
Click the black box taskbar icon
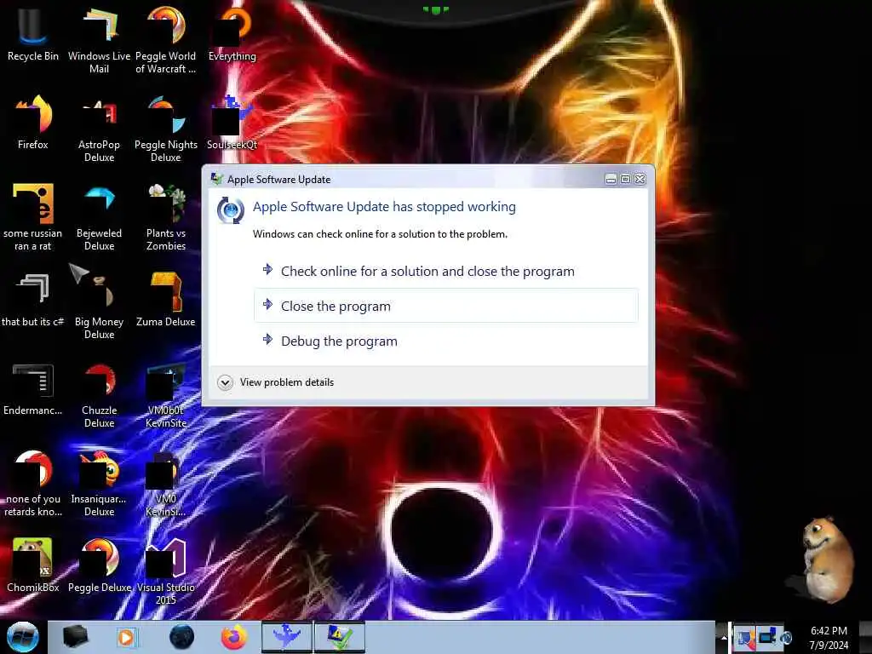pos(75,637)
